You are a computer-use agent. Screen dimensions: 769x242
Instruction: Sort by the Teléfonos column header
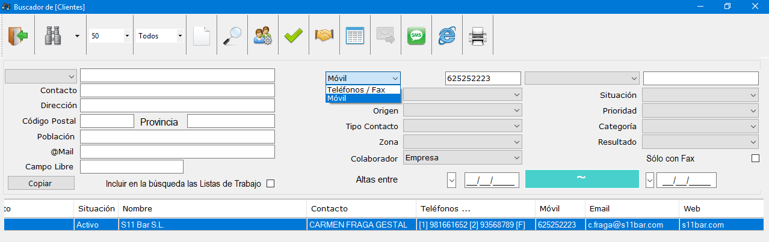(x=475, y=208)
